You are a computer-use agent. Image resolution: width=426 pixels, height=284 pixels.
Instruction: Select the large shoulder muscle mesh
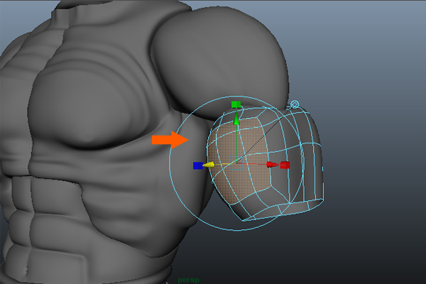click(x=220, y=62)
